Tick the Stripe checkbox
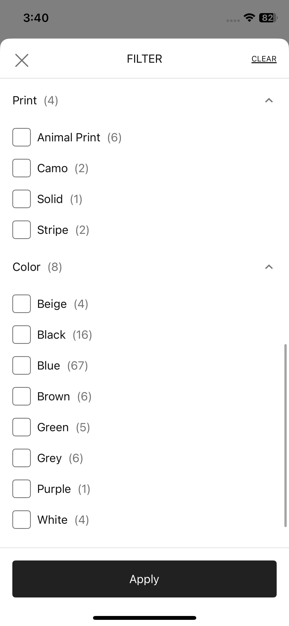Image resolution: width=289 pixels, height=626 pixels. pos(22,230)
